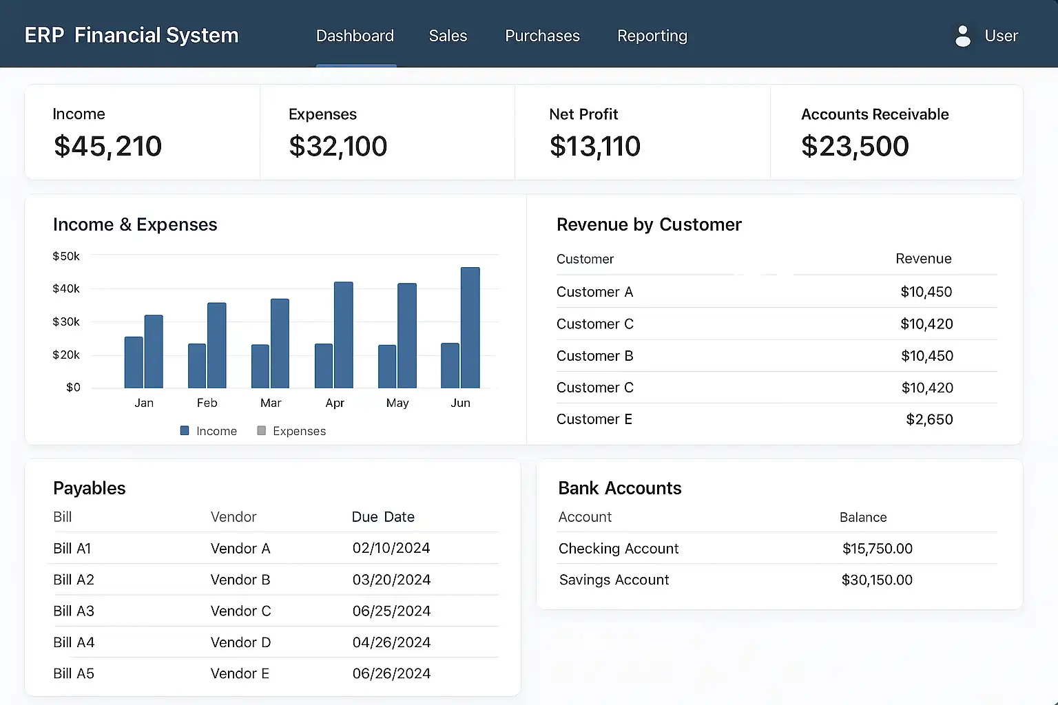The width and height of the screenshot is (1058, 705).
Task: Select the Income summary card
Action: [x=143, y=132]
